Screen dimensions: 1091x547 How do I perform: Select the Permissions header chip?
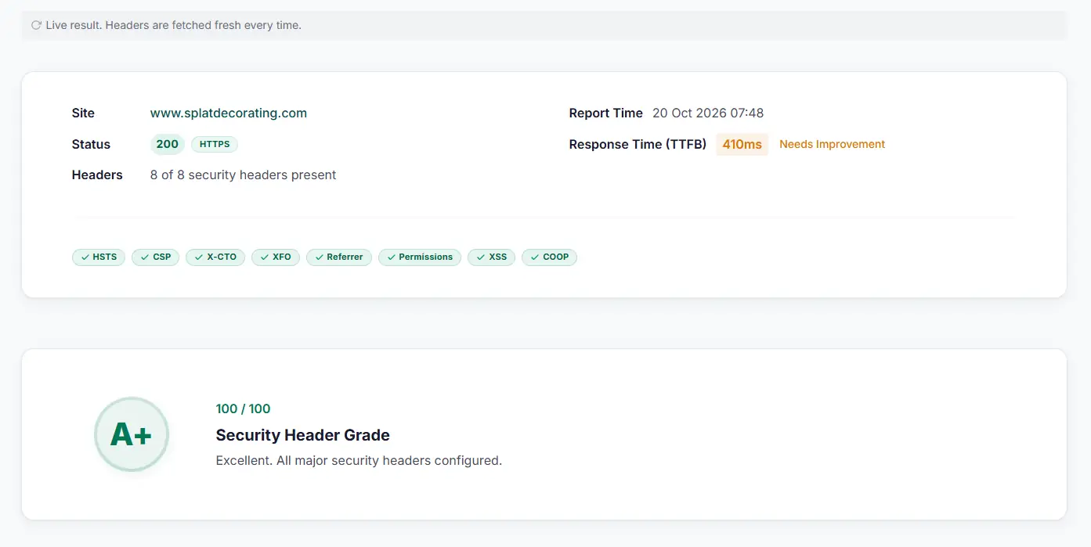point(420,257)
